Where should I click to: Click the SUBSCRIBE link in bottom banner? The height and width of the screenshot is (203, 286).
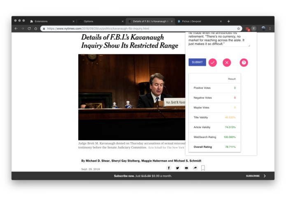click(253, 176)
